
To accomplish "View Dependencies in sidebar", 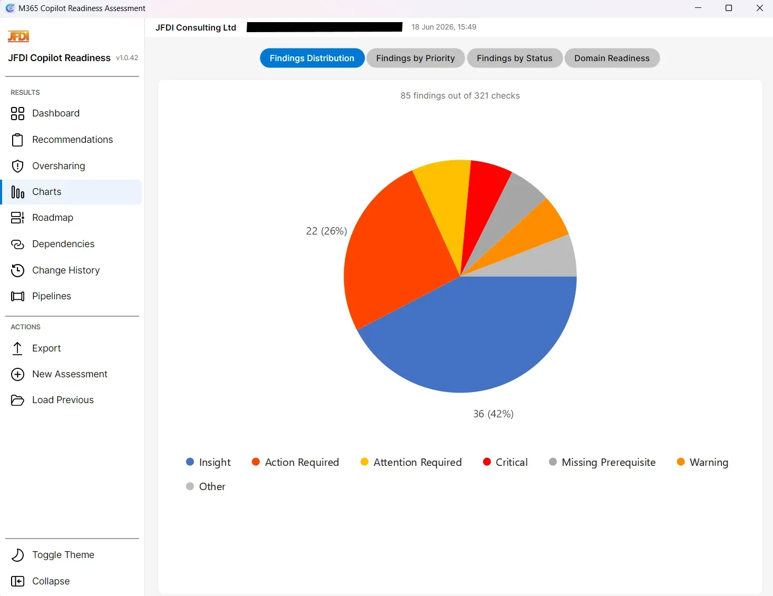I will [63, 244].
